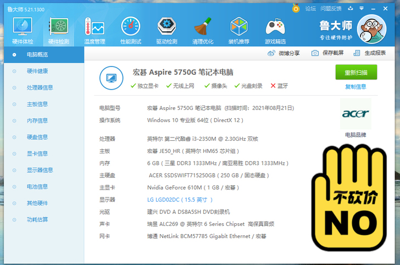
Task: Click the 宏碁 JE50_HR motherboard text
Action: pos(193,151)
